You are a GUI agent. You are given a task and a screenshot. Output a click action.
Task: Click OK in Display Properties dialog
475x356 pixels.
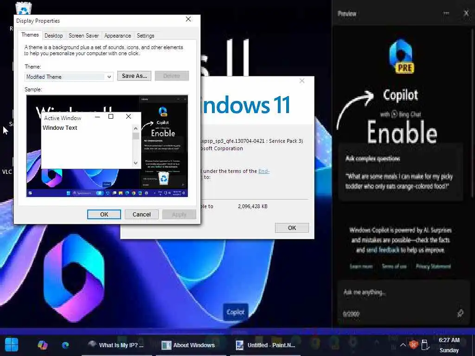[104, 214]
